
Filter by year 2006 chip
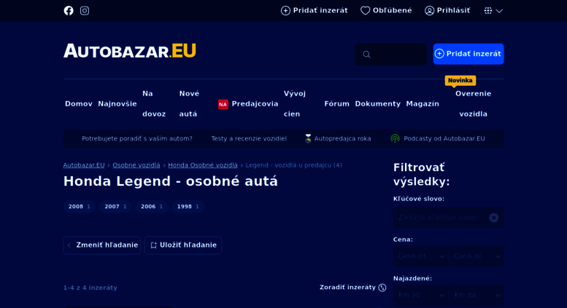click(x=152, y=207)
